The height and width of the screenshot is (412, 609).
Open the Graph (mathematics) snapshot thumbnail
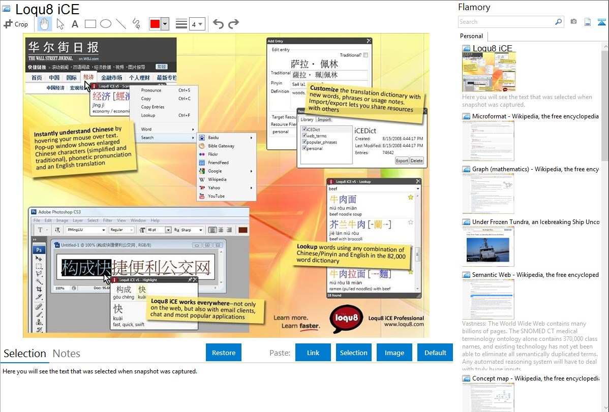tap(488, 194)
